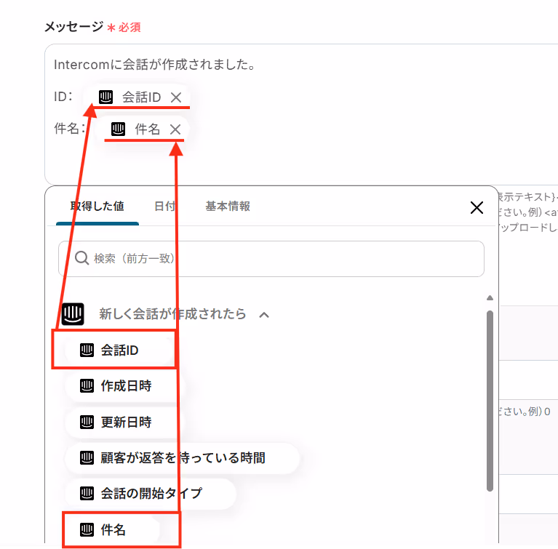The height and width of the screenshot is (549, 558).
Task: Remove the 件名 tag from the message
Action: [x=175, y=129]
